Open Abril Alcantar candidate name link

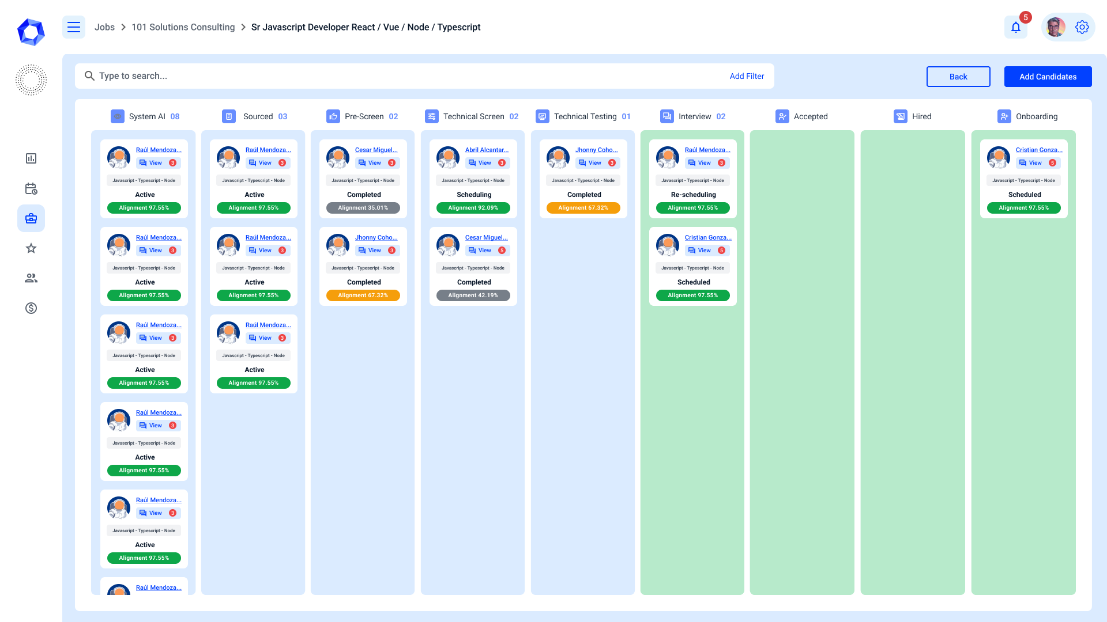click(487, 150)
